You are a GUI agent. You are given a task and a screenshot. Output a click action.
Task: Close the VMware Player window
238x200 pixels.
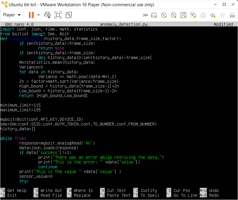click(233, 4)
